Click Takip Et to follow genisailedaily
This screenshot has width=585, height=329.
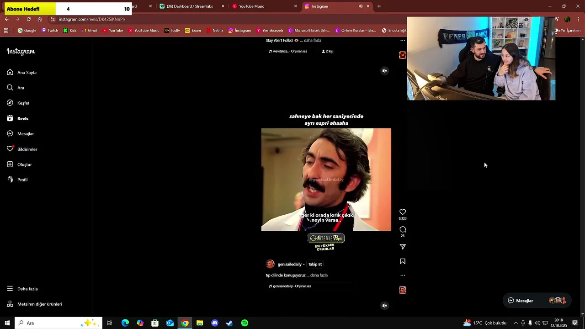[x=315, y=264]
